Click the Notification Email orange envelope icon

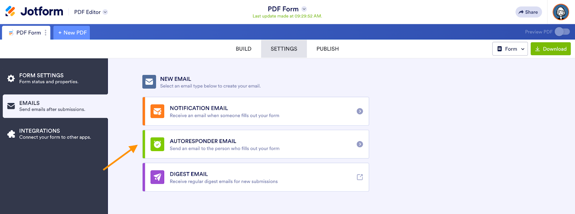157,111
